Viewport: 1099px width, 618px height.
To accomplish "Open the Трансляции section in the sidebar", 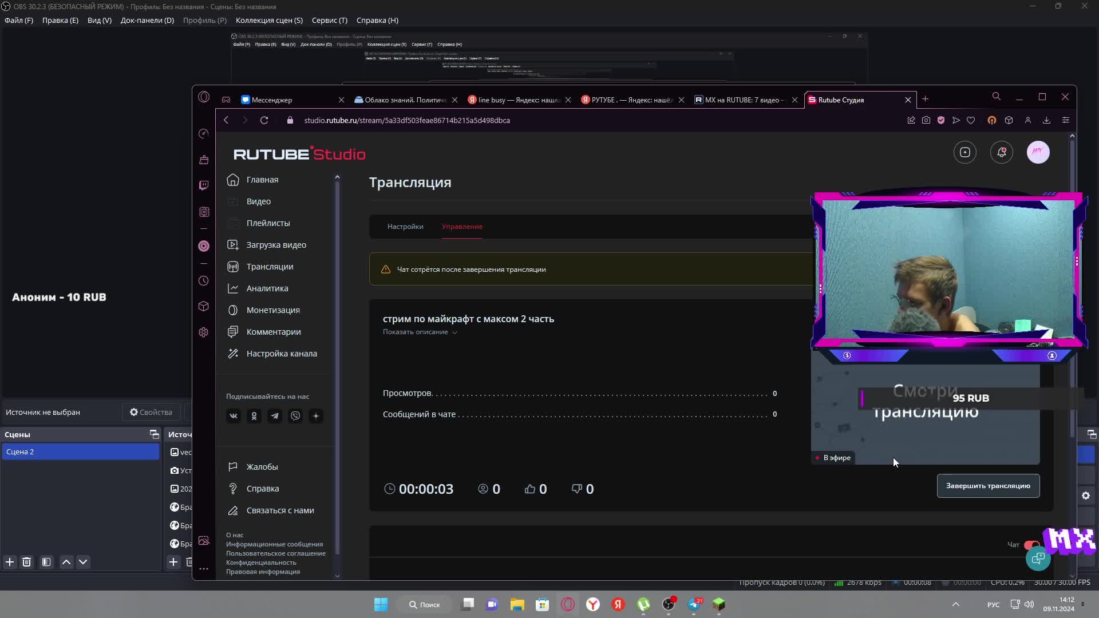I will click(260, 267).
